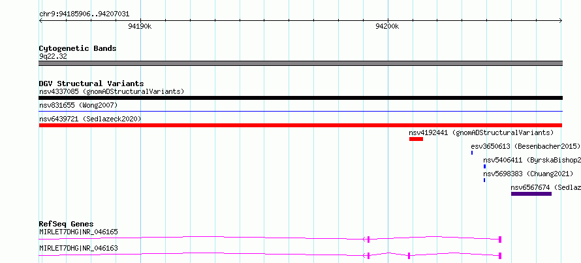Click the nsv5698383 (Chuang2021) label
Image resolution: width=581 pixels, height=263 pixels.
coord(528,174)
